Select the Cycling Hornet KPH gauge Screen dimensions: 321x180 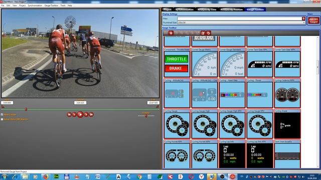pos(177,154)
